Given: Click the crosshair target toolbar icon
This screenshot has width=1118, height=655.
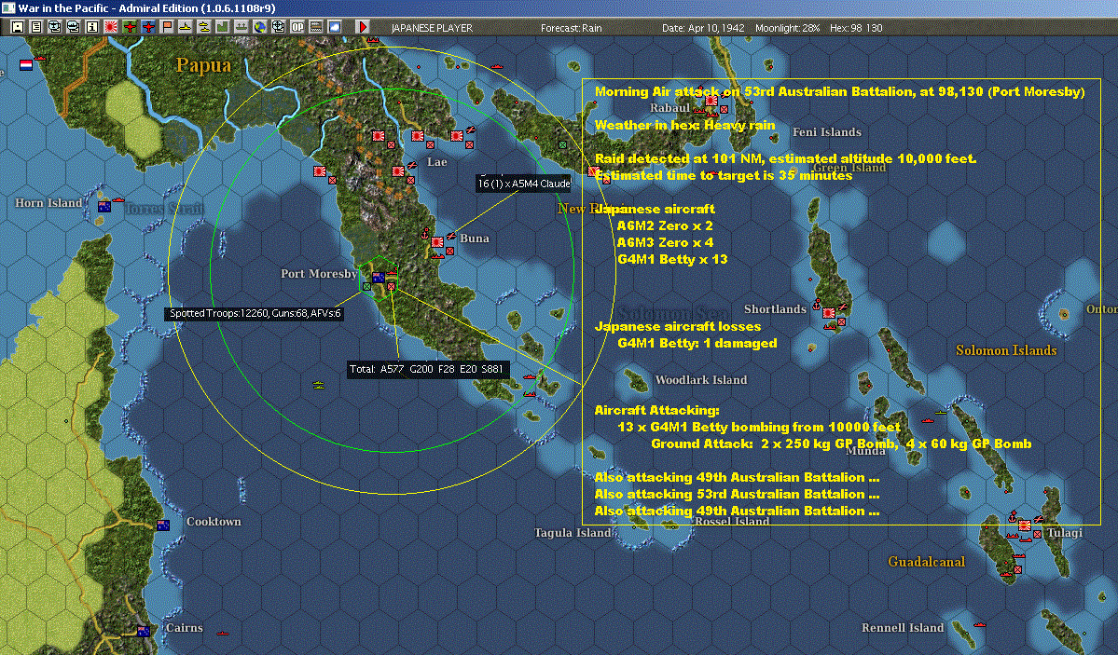Looking at the screenshot, I should [x=278, y=27].
